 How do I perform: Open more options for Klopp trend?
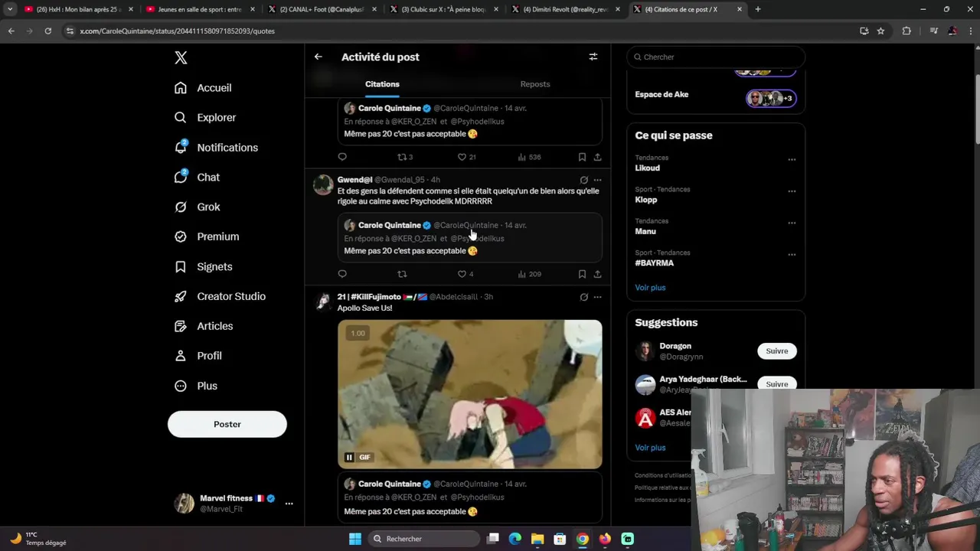pyautogui.click(x=792, y=191)
